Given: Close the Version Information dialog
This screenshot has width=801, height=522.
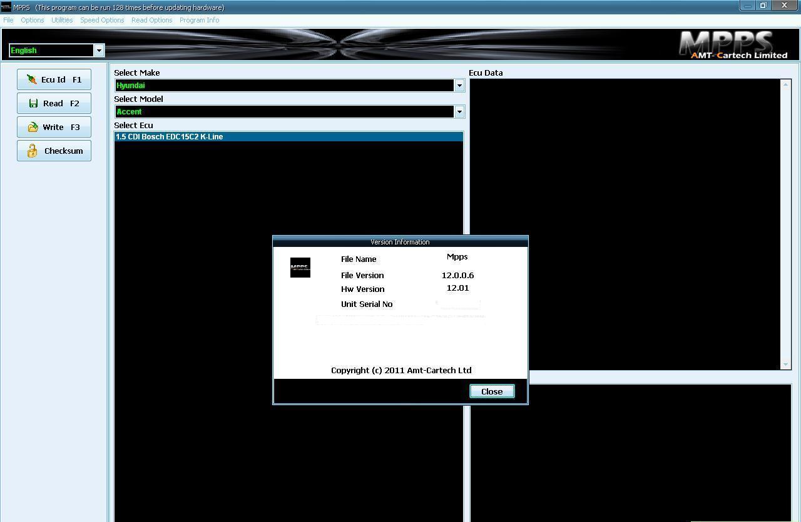Looking at the screenshot, I should [x=492, y=391].
